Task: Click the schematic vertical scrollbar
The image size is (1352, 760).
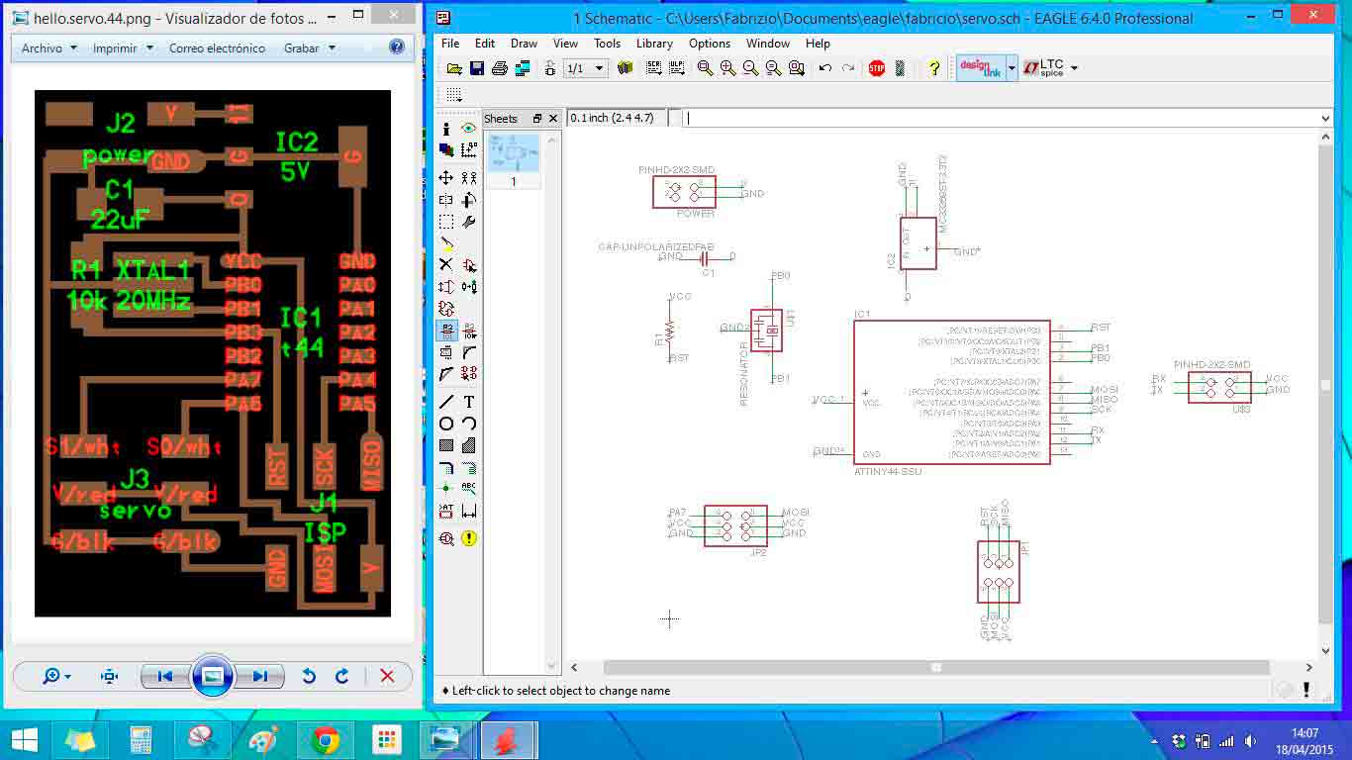Action: (x=1326, y=384)
